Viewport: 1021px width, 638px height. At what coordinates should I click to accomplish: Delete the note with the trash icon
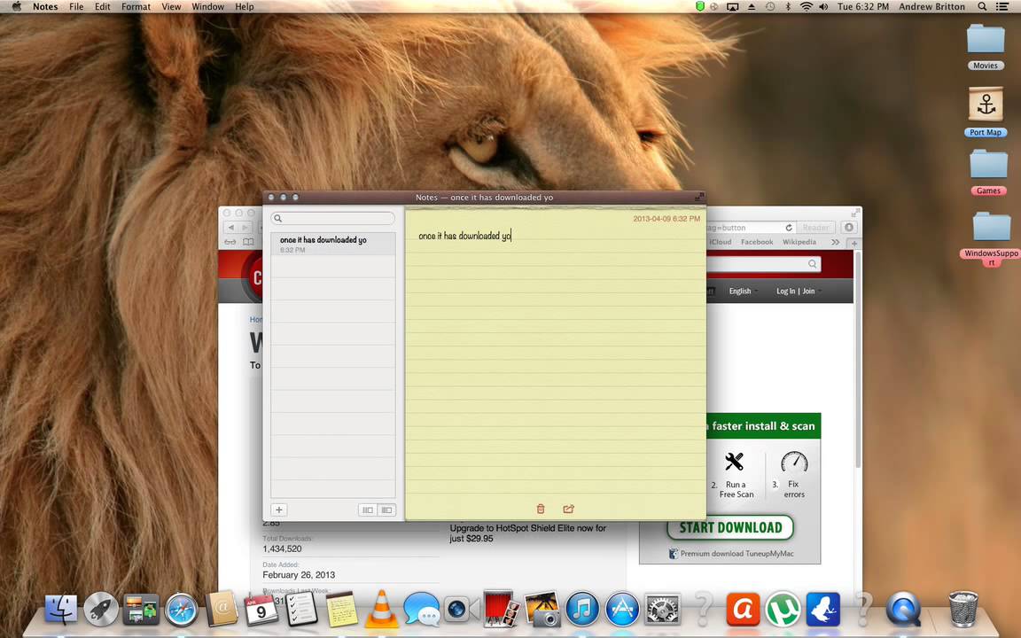click(x=541, y=509)
